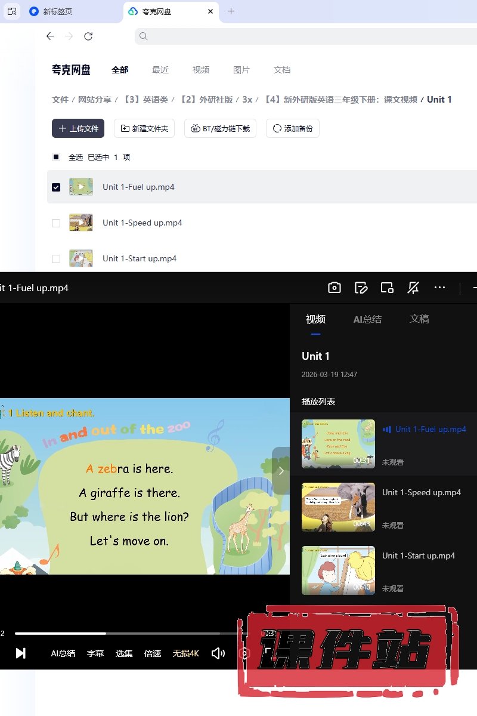Click the 上传文件 upload button
This screenshot has width=477, height=716.
(x=78, y=128)
